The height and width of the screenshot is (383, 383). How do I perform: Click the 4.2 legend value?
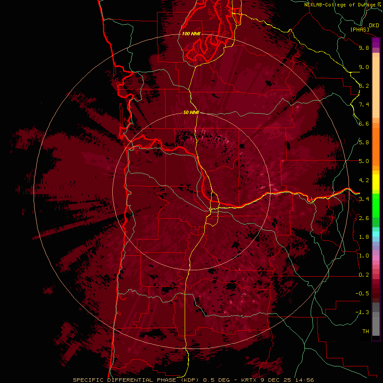[x=364, y=180]
